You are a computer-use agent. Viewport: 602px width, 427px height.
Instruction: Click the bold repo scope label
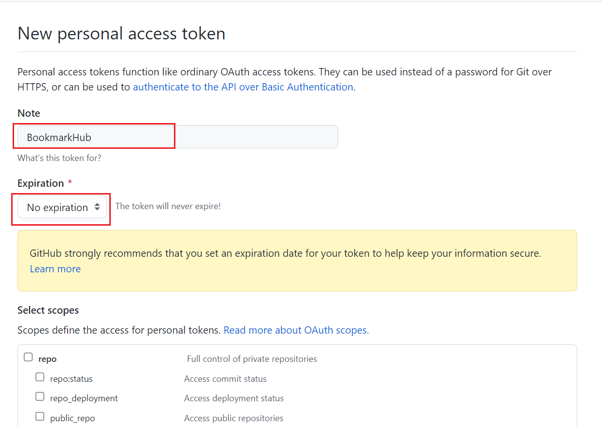click(48, 359)
